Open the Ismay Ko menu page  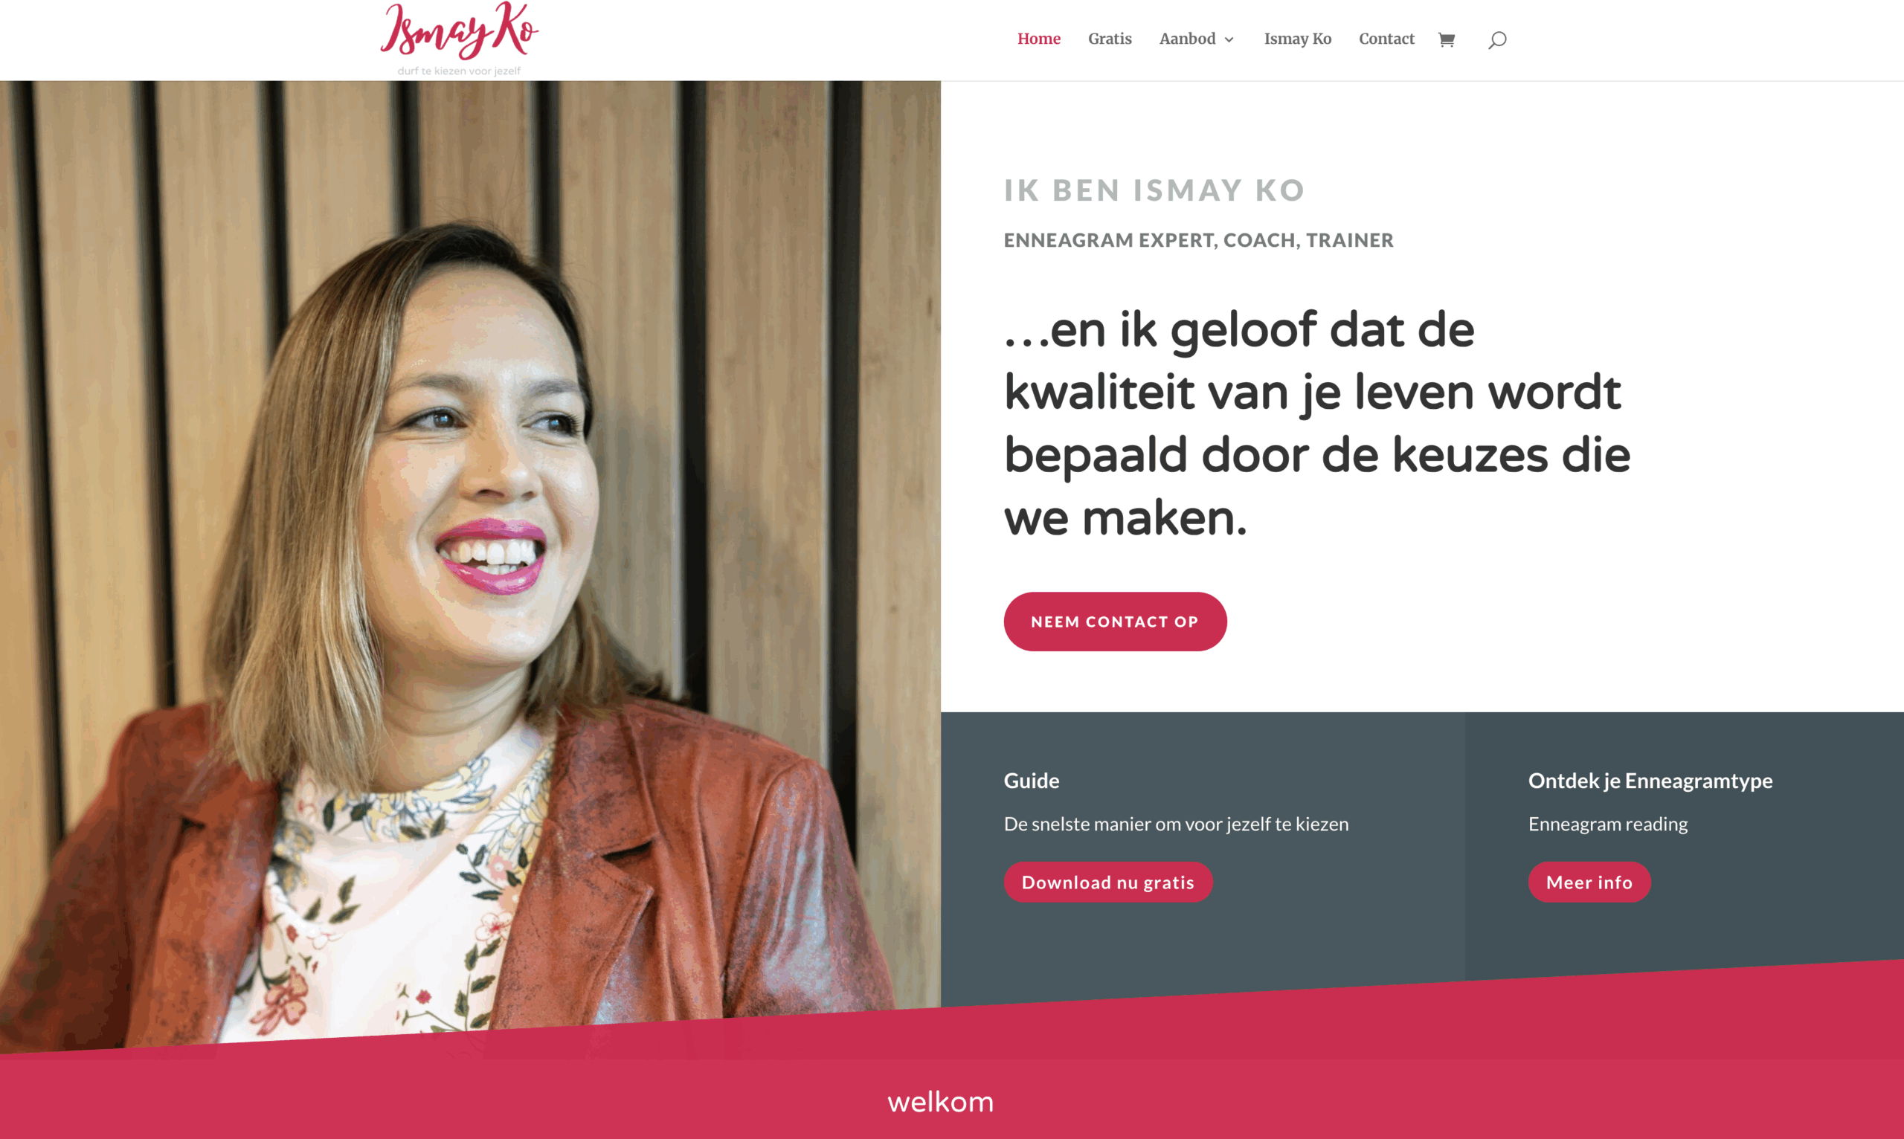point(1298,39)
